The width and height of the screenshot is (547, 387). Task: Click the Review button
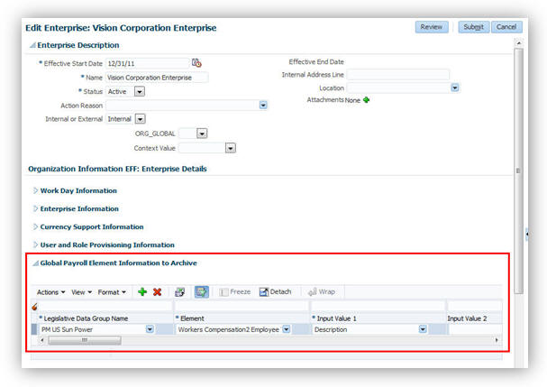(432, 27)
